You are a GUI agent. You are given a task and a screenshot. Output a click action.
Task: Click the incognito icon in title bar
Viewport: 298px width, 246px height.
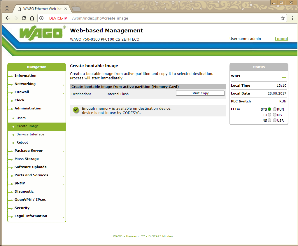point(7,8)
